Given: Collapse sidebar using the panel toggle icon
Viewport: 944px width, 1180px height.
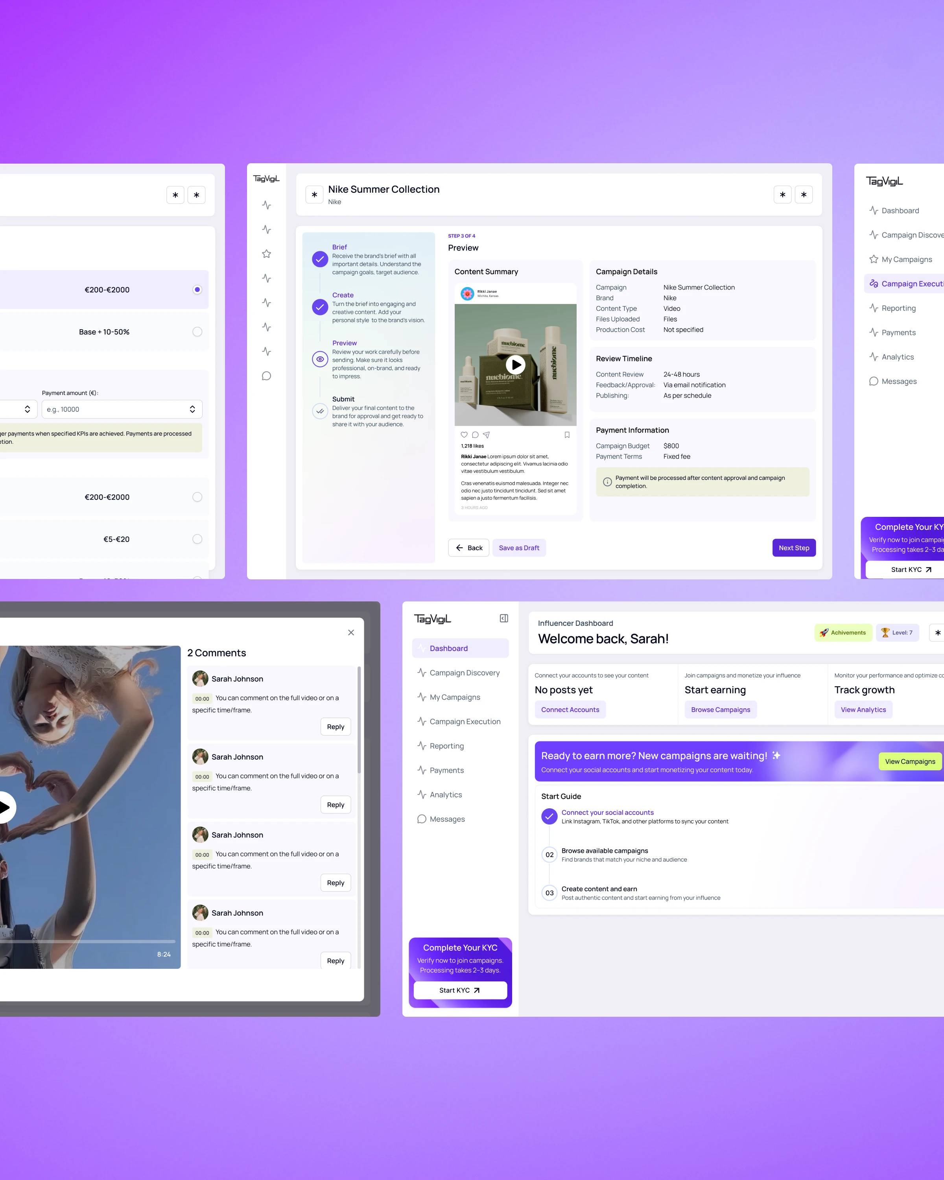Looking at the screenshot, I should 504,618.
